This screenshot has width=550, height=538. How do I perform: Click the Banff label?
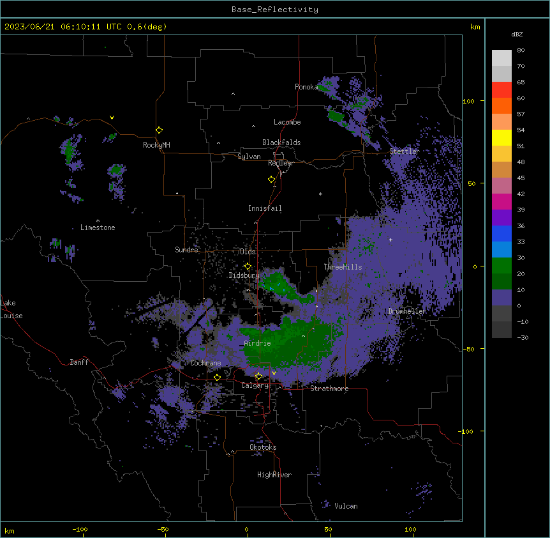tap(79, 362)
